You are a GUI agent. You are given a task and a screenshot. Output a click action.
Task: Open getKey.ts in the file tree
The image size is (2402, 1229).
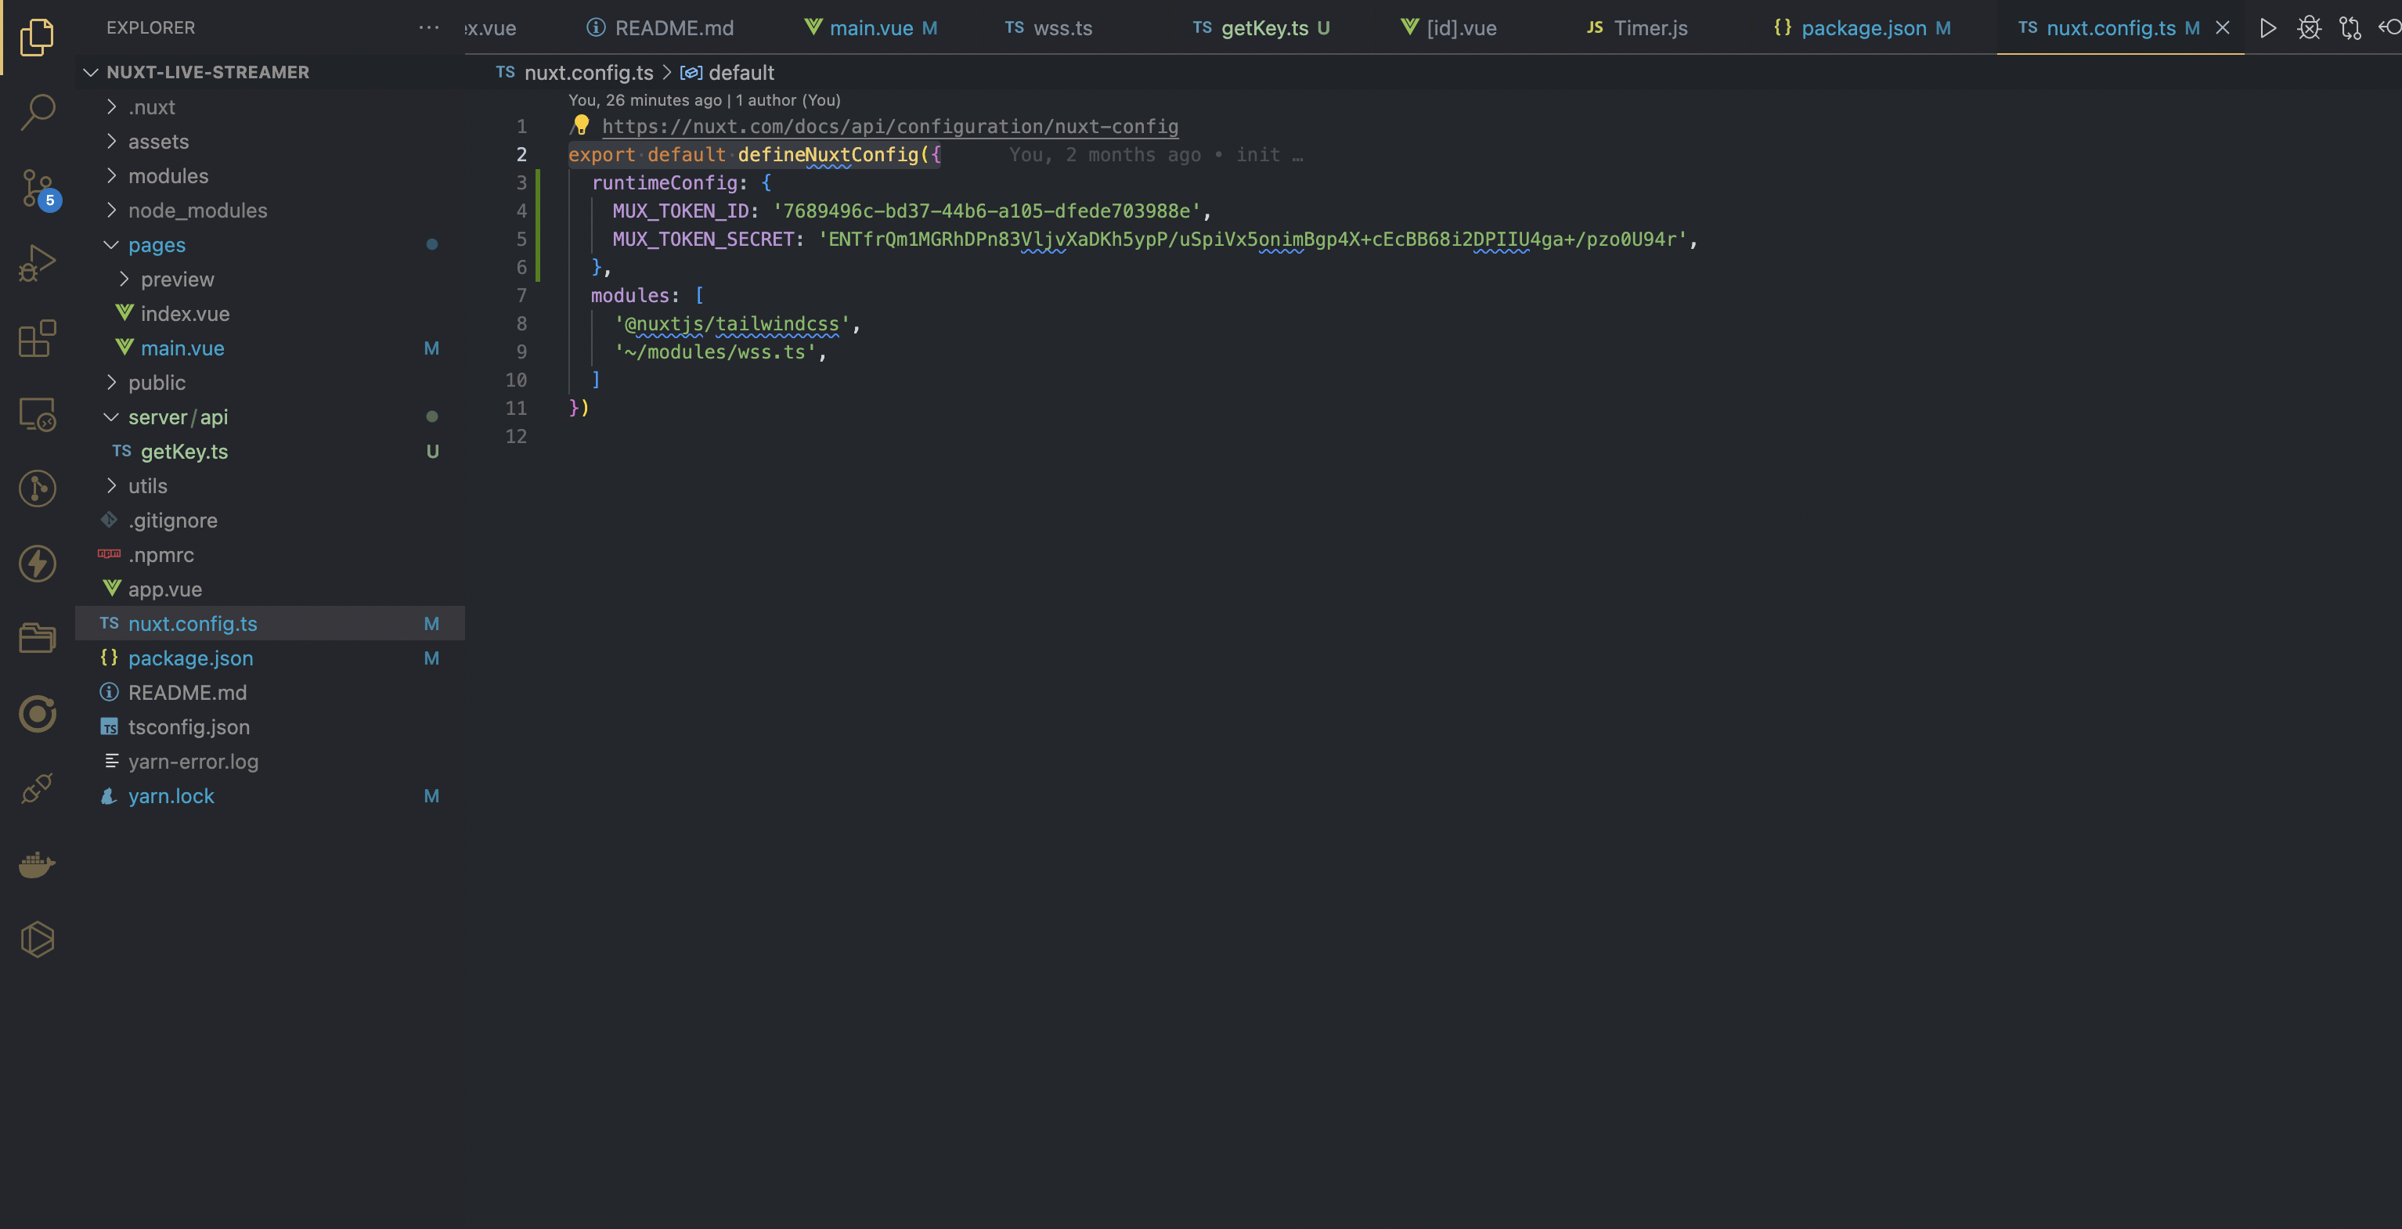[x=269, y=452]
